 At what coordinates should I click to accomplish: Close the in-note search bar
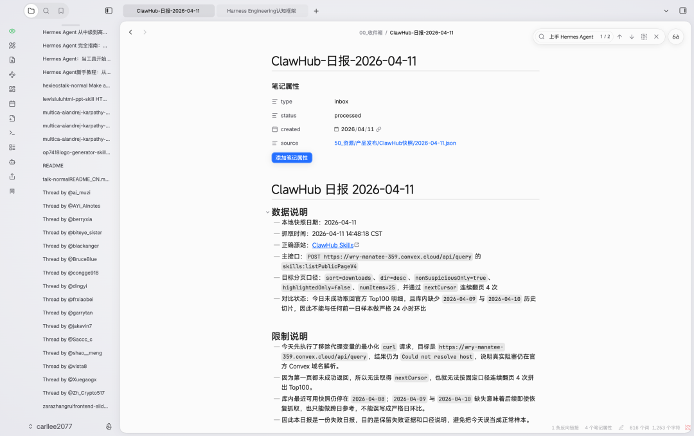click(x=656, y=37)
